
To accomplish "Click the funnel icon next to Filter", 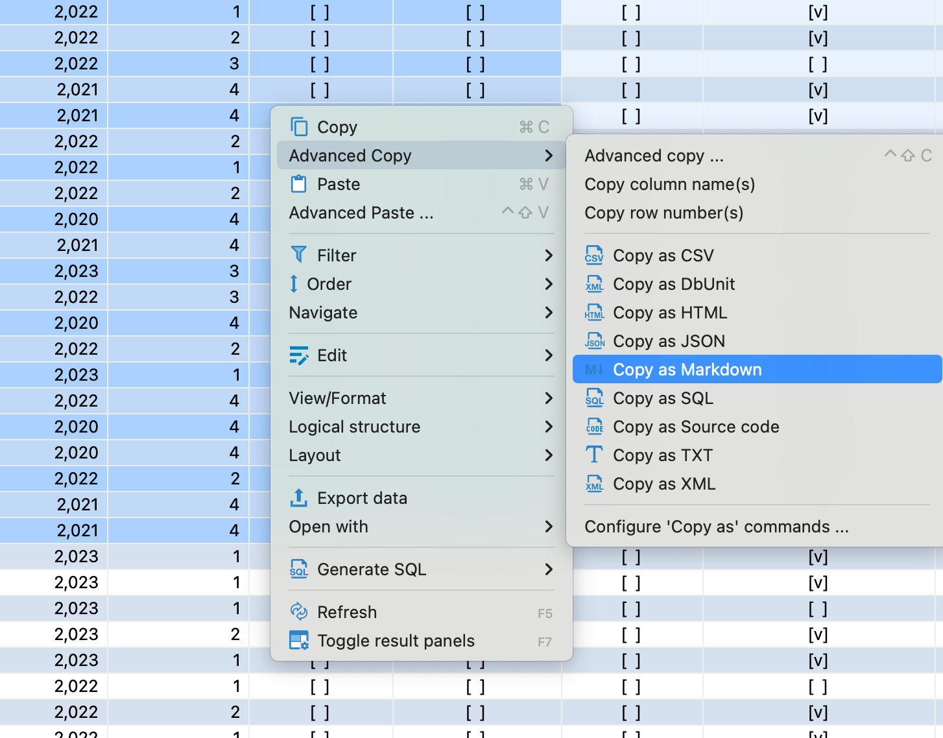I will tap(298, 256).
